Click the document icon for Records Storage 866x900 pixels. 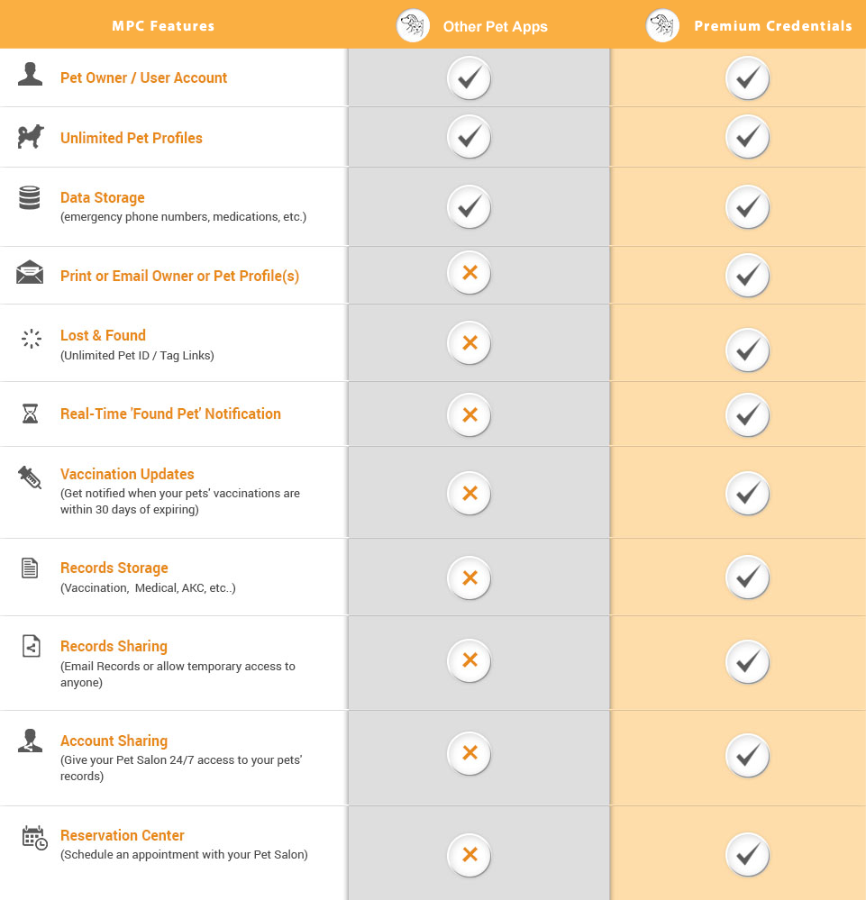click(x=30, y=568)
